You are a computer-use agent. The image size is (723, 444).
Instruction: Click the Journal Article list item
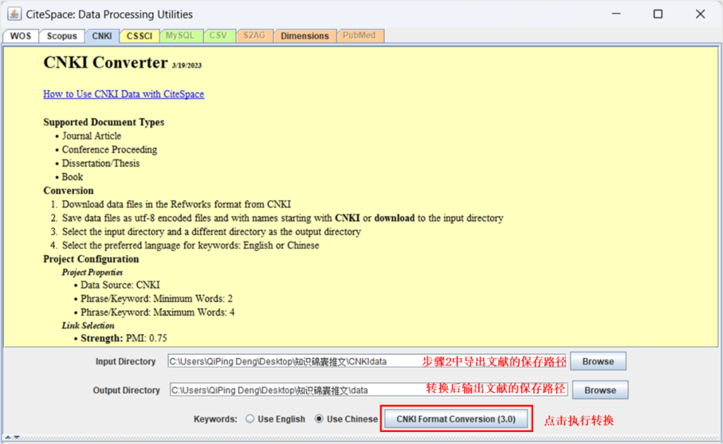(x=91, y=136)
